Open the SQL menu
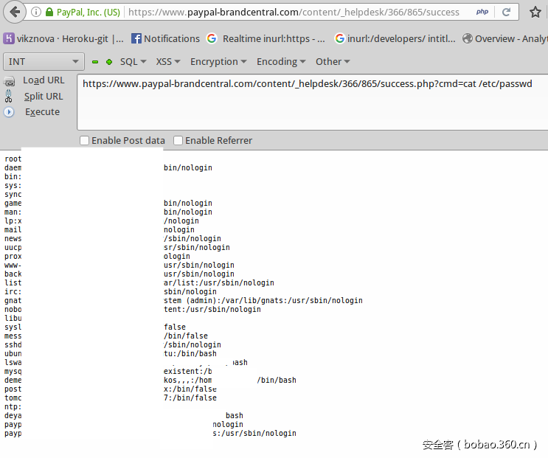This screenshot has height=458, width=548. pyautogui.click(x=133, y=62)
